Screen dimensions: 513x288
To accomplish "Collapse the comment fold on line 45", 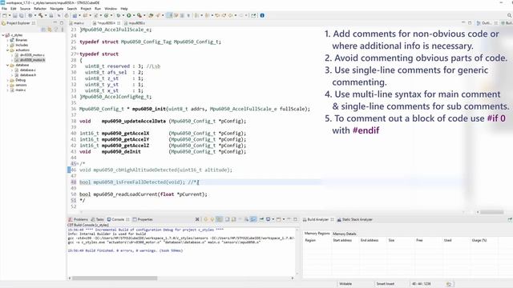I will [x=78, y=163].
